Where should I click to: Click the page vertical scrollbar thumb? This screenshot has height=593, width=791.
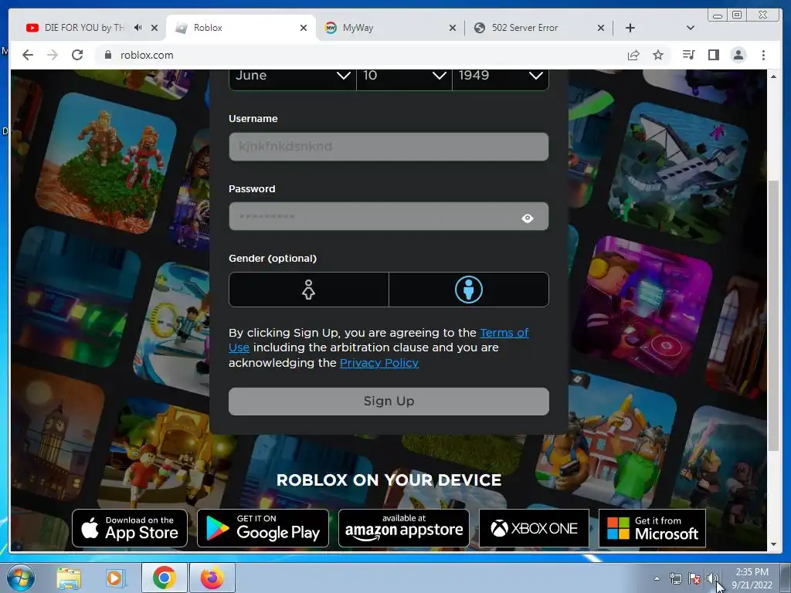[x=773, y=315]
